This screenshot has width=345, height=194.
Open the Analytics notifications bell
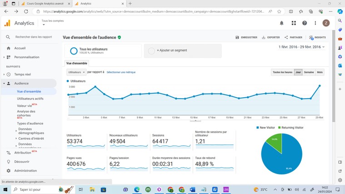pos(281,23)
